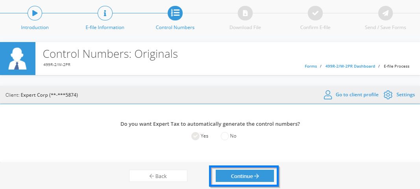The height and width of the screenshot is (189, 420).
Task: Click the businessman avatar icon in header
Action: (18, 59)
